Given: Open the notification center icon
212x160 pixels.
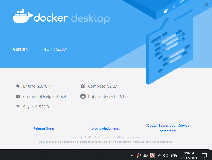Looking at the screenshot, I should (x=204, y=156).
